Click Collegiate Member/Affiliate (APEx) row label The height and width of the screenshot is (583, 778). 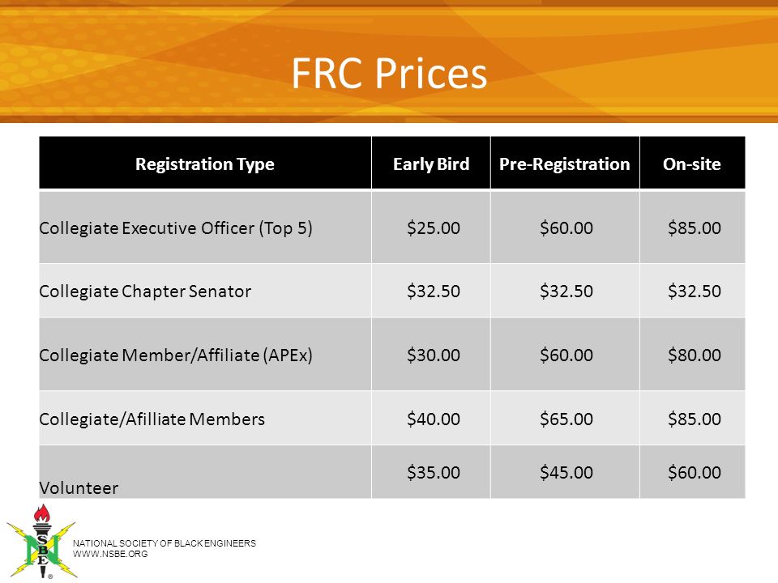[176, 355]
